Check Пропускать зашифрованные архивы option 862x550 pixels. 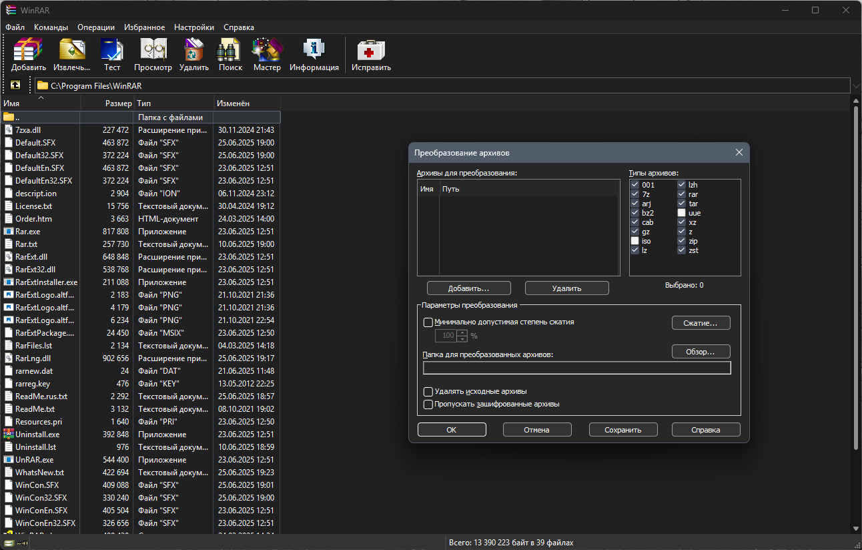tap(428, 404)
